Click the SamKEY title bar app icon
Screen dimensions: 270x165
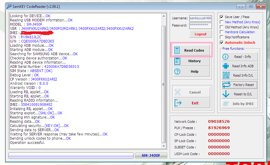tap(9, 6)
